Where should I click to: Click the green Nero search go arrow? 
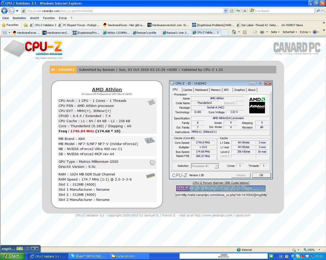[271, 256]
